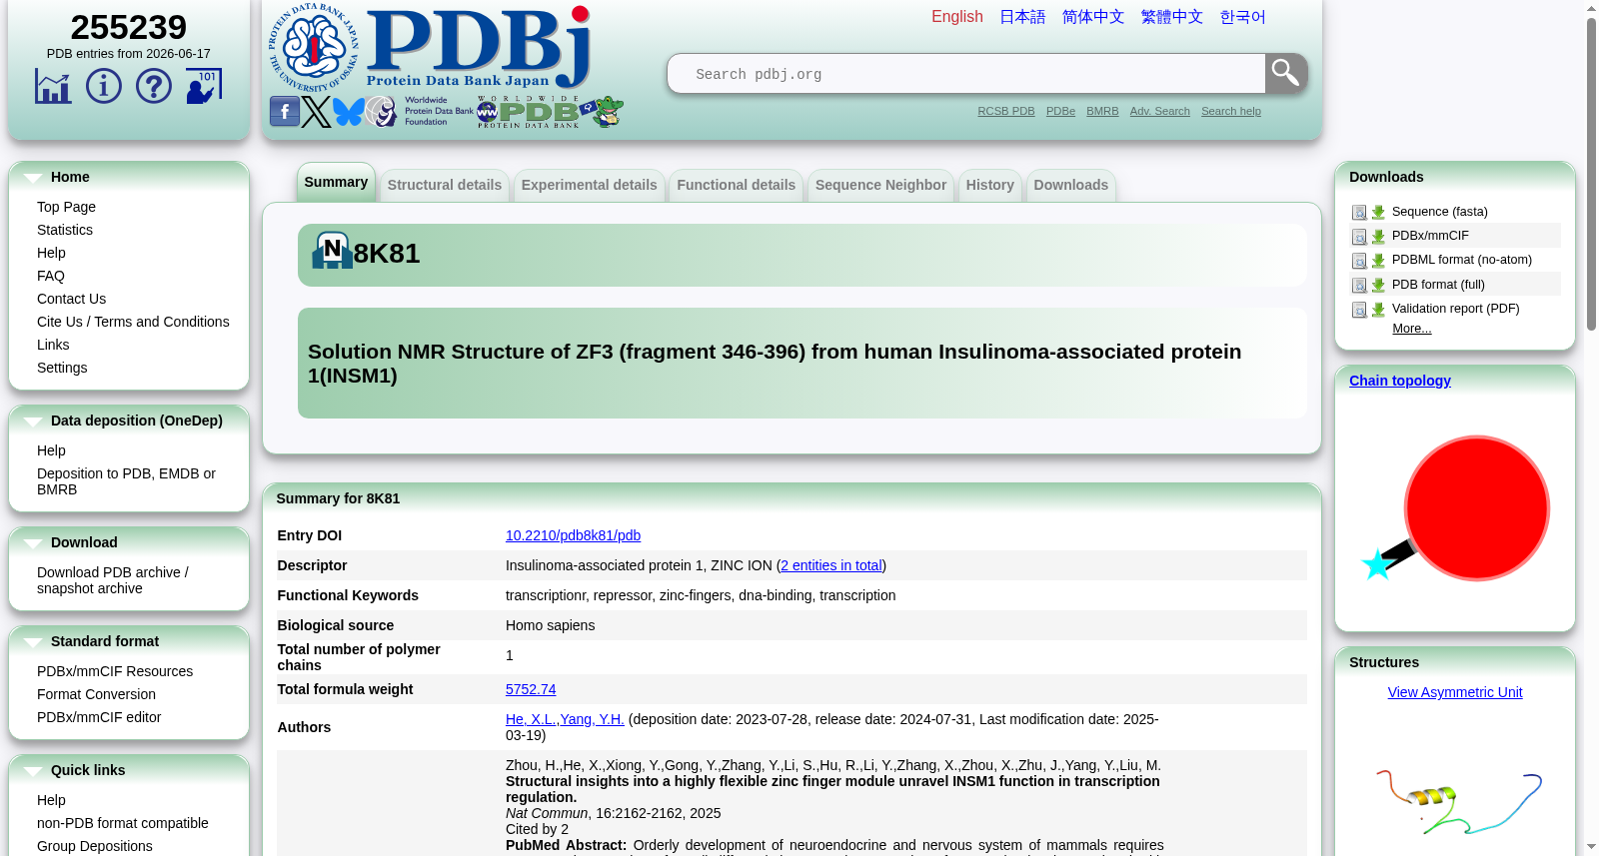Collapse the Quick links section
This screenshot has height=856, width=1599.
(33, 771)
